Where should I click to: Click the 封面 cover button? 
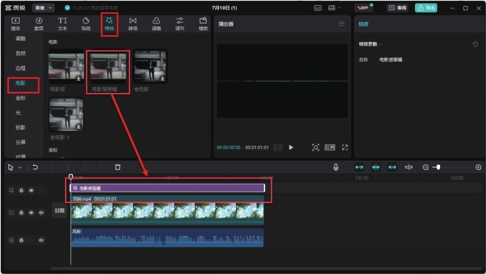point(60,211)
